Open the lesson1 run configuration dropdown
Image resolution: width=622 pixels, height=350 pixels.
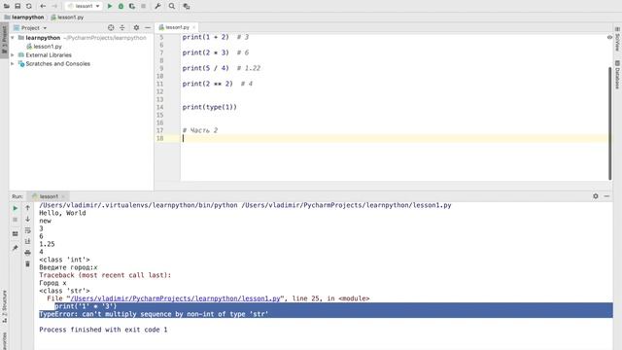(84, 6)
